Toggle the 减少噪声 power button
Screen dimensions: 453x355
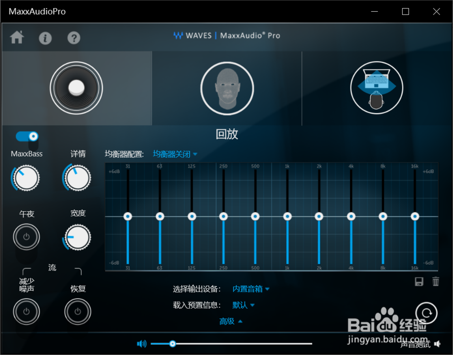26,311
